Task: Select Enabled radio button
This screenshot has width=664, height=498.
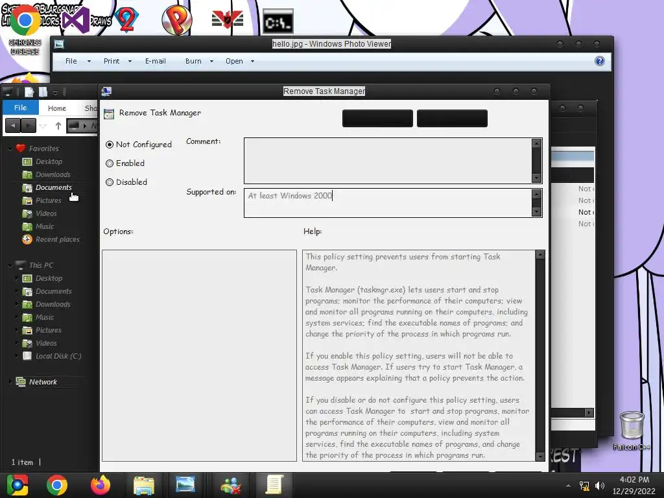Action: 110,163
